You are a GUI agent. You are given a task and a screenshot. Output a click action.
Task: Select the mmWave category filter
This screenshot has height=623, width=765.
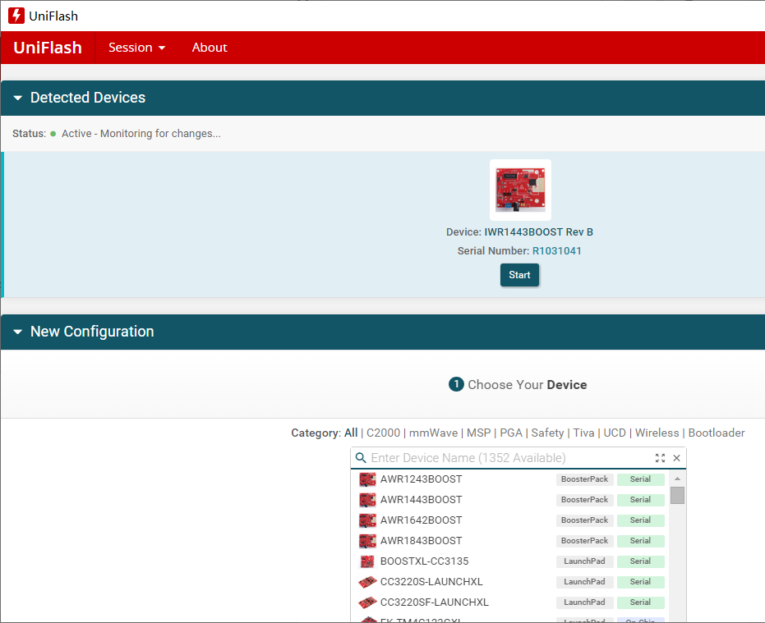click(x=433, y=433)
